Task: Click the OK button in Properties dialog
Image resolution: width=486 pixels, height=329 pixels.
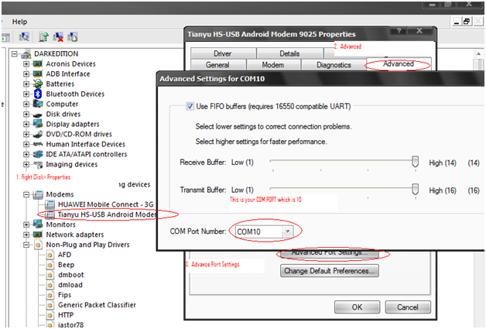Action: pyautogui.click(x=357, y=307)
